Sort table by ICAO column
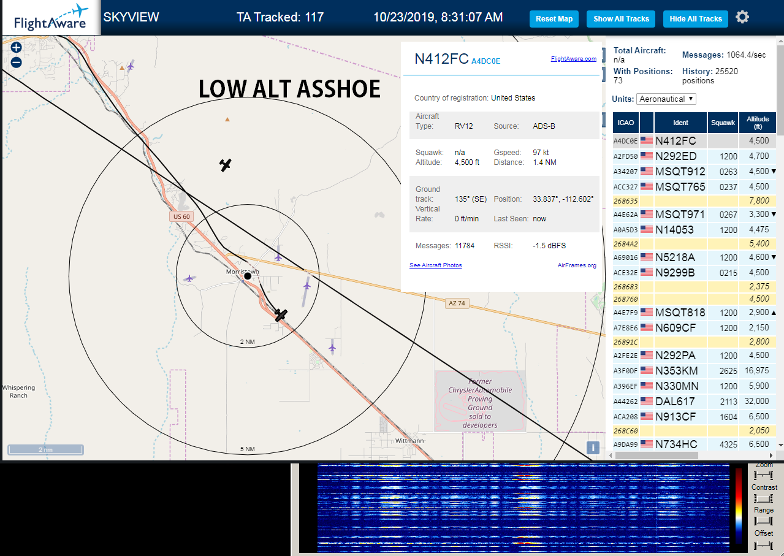Viewport: 784px width, 556px height. (x=626, y=123)
